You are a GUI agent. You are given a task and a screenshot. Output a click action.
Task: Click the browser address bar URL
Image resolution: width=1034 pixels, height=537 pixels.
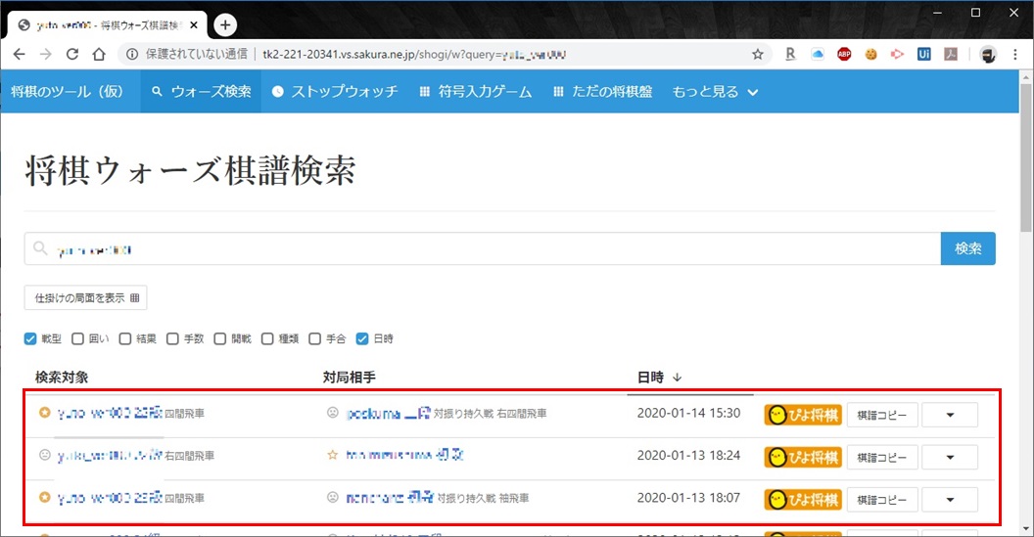(x=414, y=55)
